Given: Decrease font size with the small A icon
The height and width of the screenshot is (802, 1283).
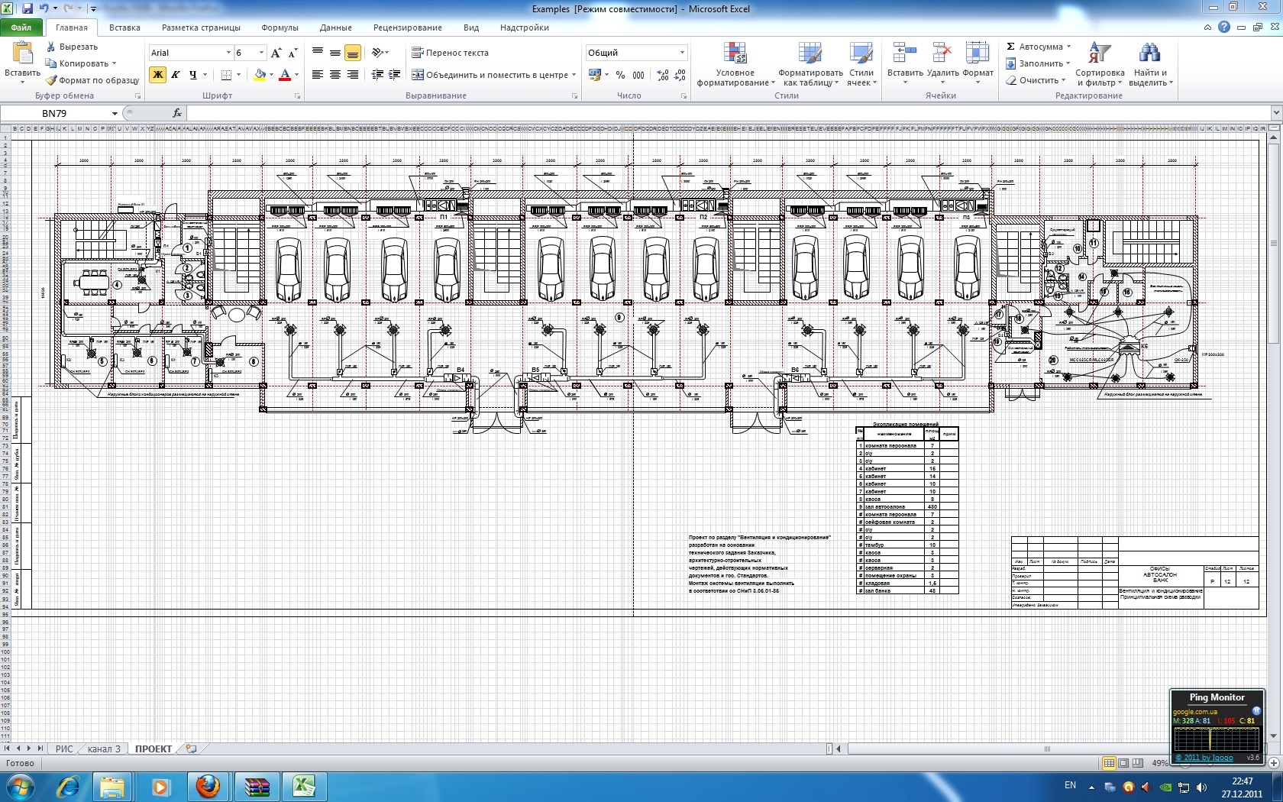Looking at the screenshot, I should 293,53.
